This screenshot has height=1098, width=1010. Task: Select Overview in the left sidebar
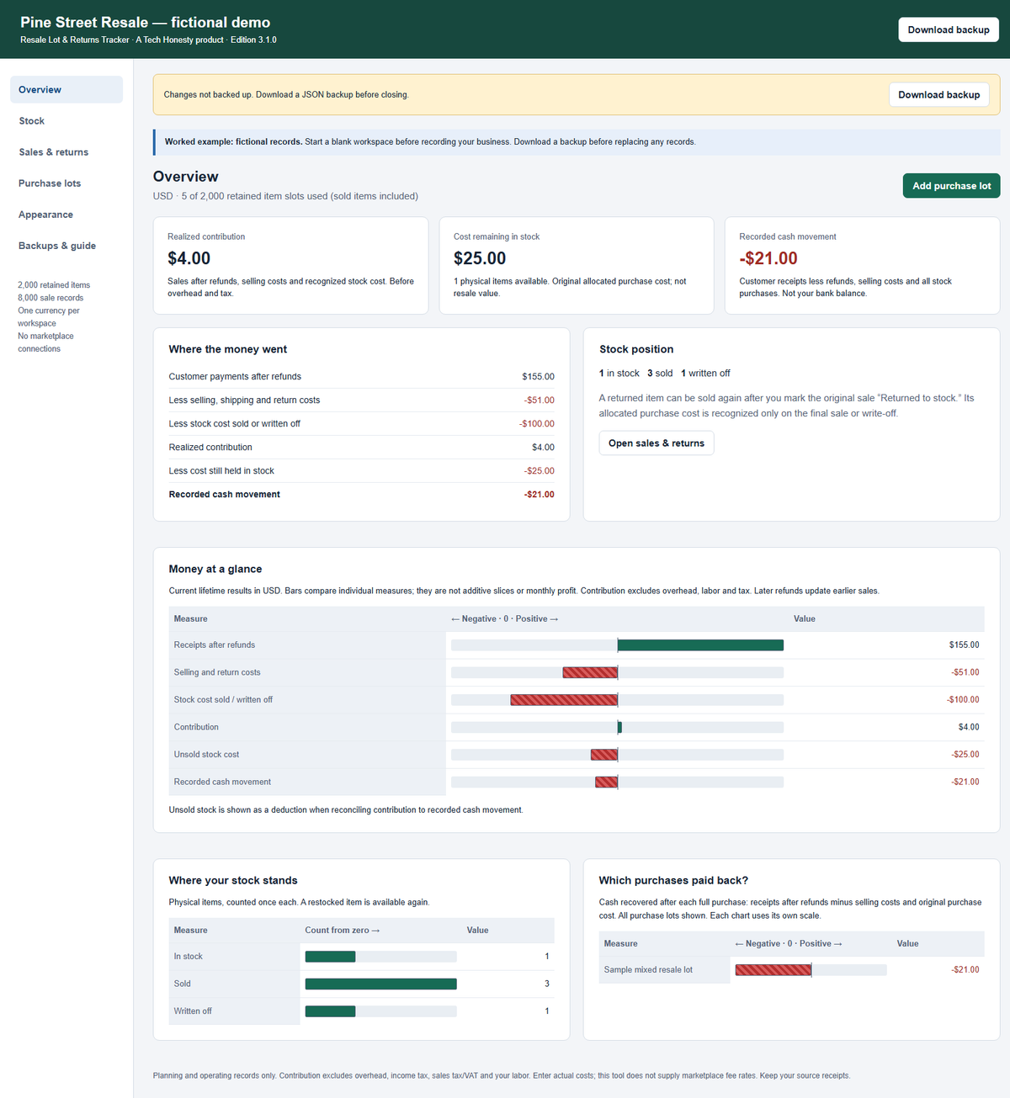point(66,90)
